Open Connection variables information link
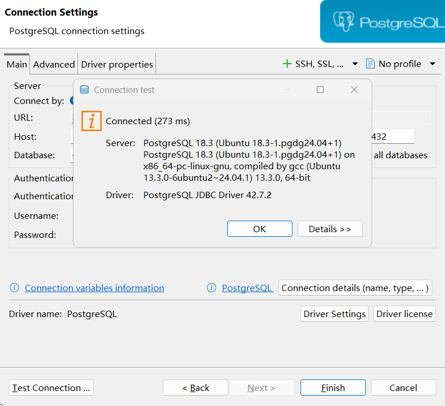This screenshot has height=406, width=445. tap(95, 288)
